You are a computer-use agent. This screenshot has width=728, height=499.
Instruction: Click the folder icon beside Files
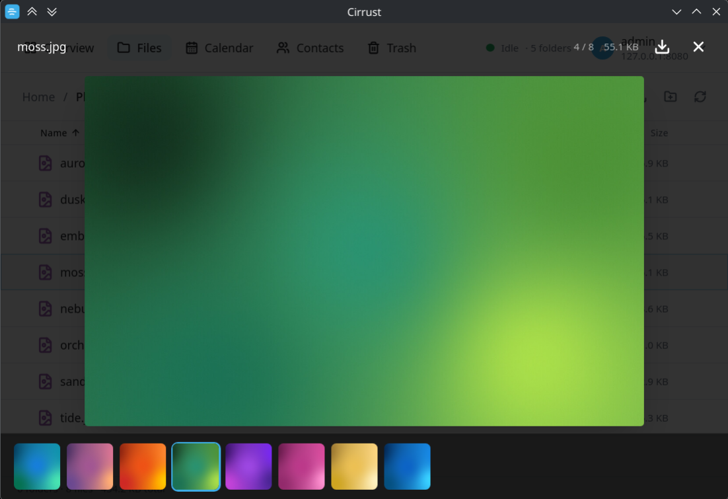tap(124, 48)
